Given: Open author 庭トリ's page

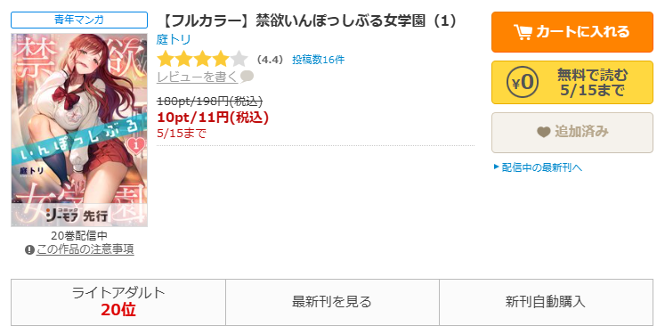Looking at the screenshot, I should [174, 39].
